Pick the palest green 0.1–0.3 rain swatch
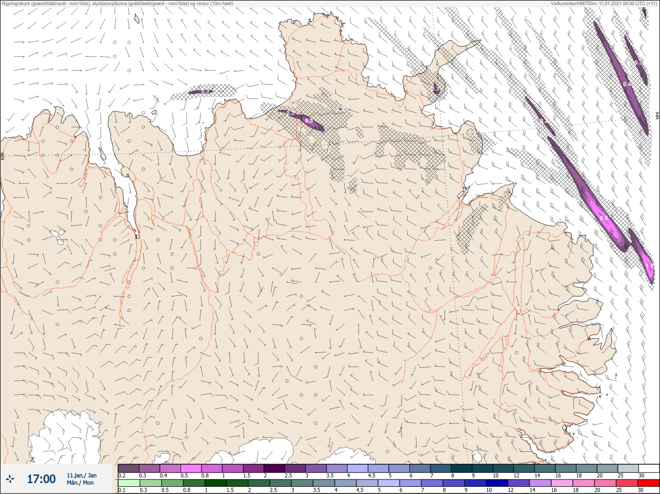This screenshot has width=660, height=494. pos(128,483)
